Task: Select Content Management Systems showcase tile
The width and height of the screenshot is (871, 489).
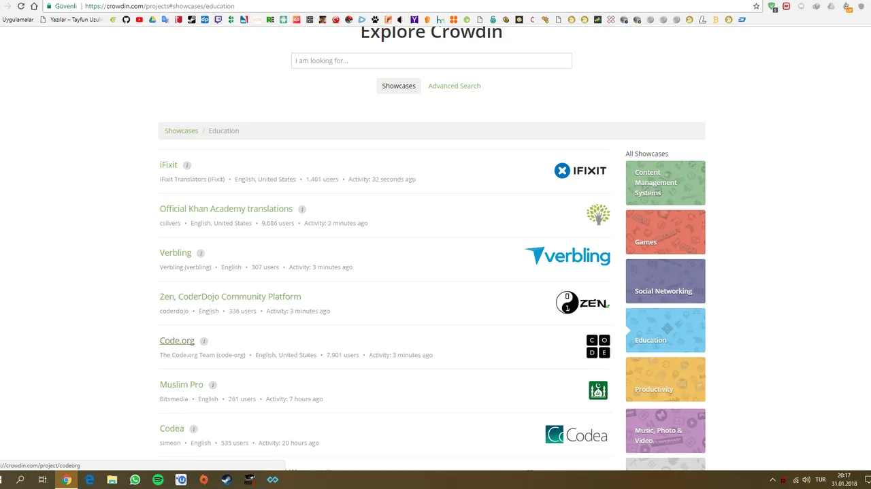Action: pyautogui.click(x=665, y=183)
